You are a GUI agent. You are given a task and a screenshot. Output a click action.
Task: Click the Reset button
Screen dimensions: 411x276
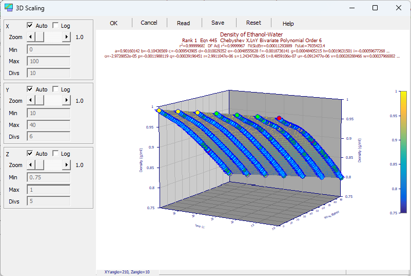click(x=253, y=23)
